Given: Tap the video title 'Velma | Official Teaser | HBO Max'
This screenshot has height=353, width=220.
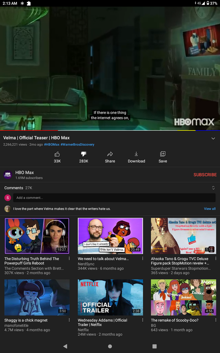Looking at the screenshot, I should point(37,138).
